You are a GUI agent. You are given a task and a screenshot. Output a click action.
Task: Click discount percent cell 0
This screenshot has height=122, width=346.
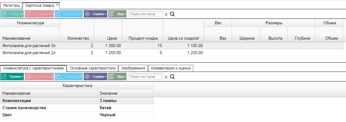click(x=143, y=53)
